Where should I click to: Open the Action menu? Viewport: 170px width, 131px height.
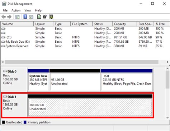coord(16,10)
